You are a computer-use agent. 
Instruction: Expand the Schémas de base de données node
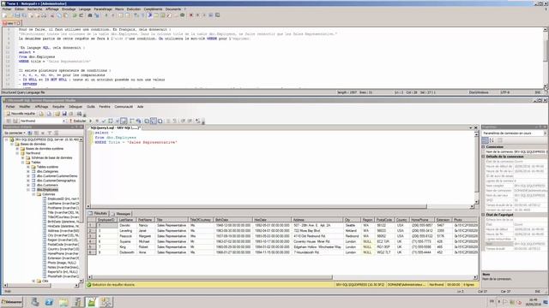tap(23, 157)
